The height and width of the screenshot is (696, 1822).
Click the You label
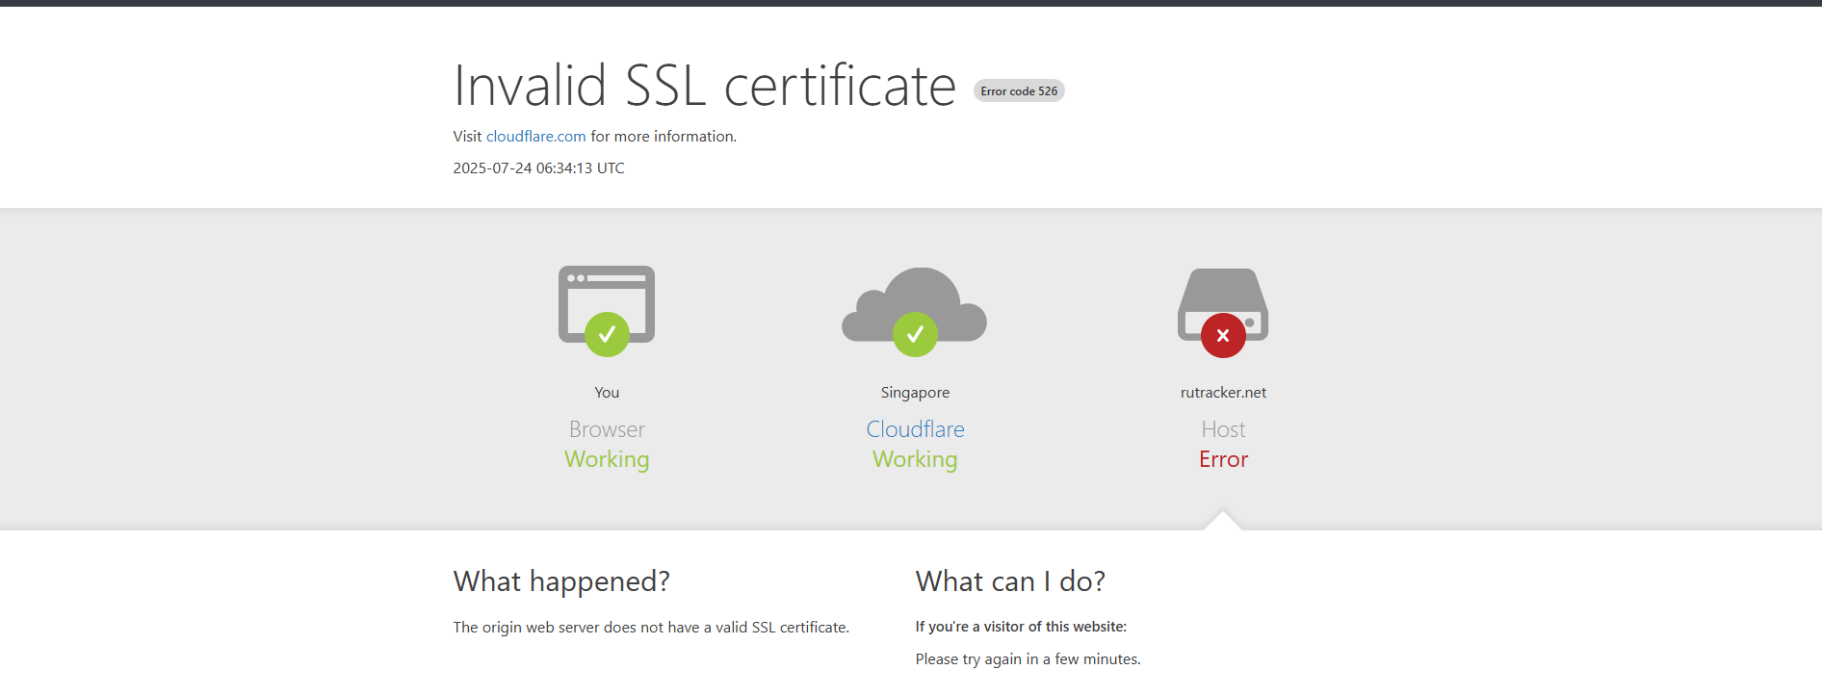click(x=607, y=393)
